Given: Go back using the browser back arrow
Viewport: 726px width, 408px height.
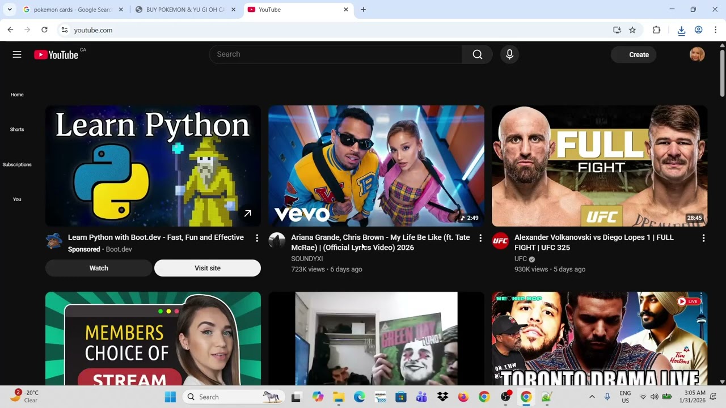Looking at the screenshot, I should [10, 30].
